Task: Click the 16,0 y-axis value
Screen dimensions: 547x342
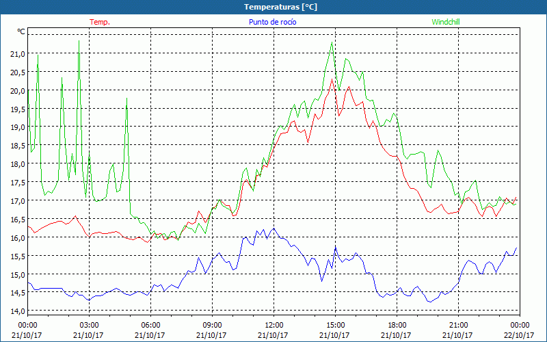Action: (18, 238)
